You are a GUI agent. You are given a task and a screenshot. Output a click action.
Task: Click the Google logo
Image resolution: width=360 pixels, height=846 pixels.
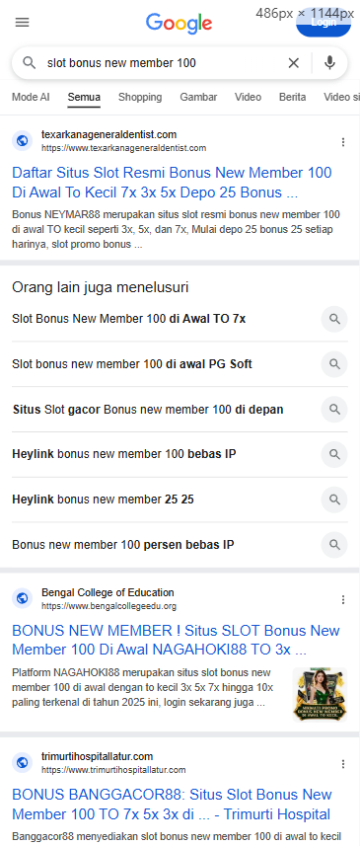click(179, 24)
